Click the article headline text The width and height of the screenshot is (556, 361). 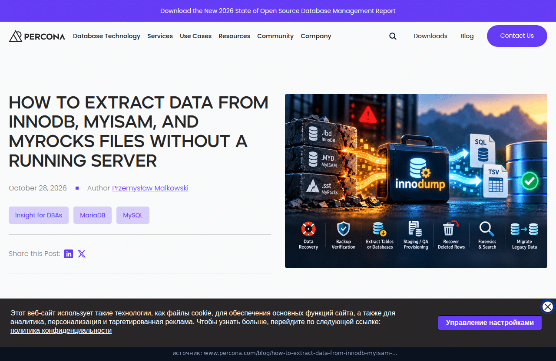[x=139, y=131]
